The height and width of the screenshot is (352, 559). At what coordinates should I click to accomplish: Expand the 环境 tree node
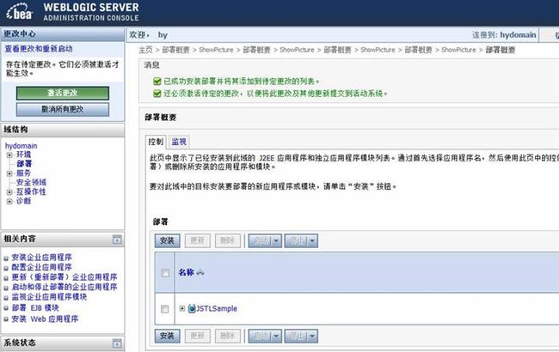coord(9,155)
